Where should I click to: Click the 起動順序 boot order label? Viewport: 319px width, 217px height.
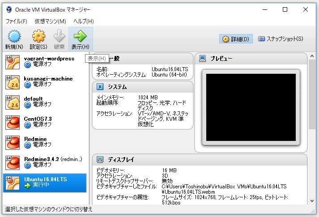pyautogui.click(x=107, y=103)
